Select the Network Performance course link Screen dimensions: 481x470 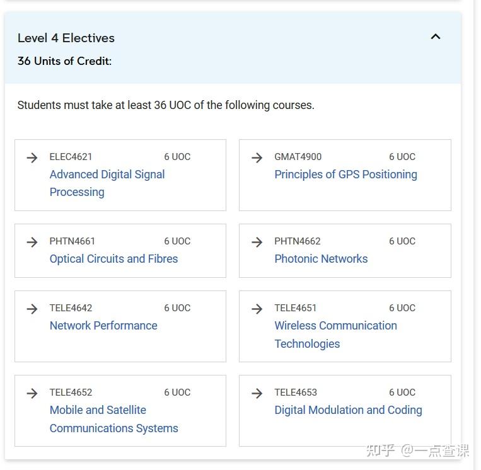[103, 326]
